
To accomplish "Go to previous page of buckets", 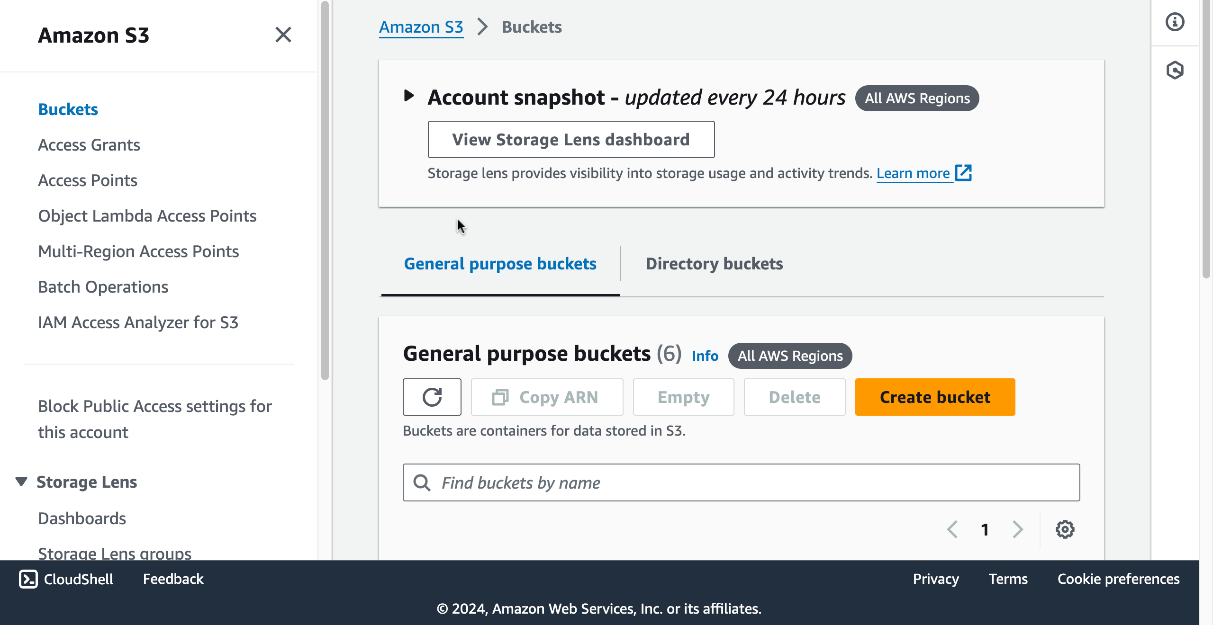I will point(952,529).
